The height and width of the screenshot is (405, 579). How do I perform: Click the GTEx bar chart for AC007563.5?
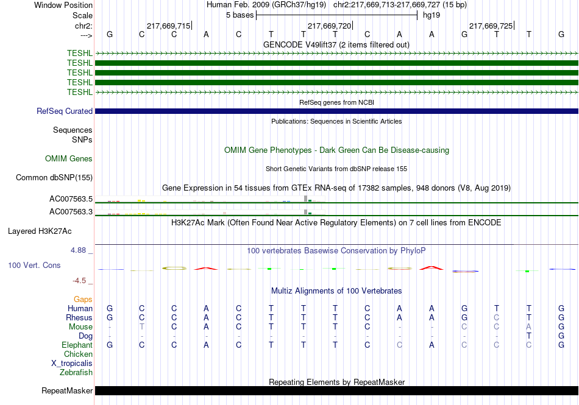(210, 199)
